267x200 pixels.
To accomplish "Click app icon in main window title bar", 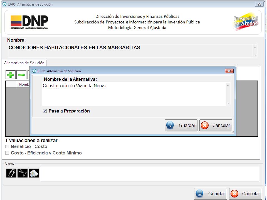I will tap(4, 4).
